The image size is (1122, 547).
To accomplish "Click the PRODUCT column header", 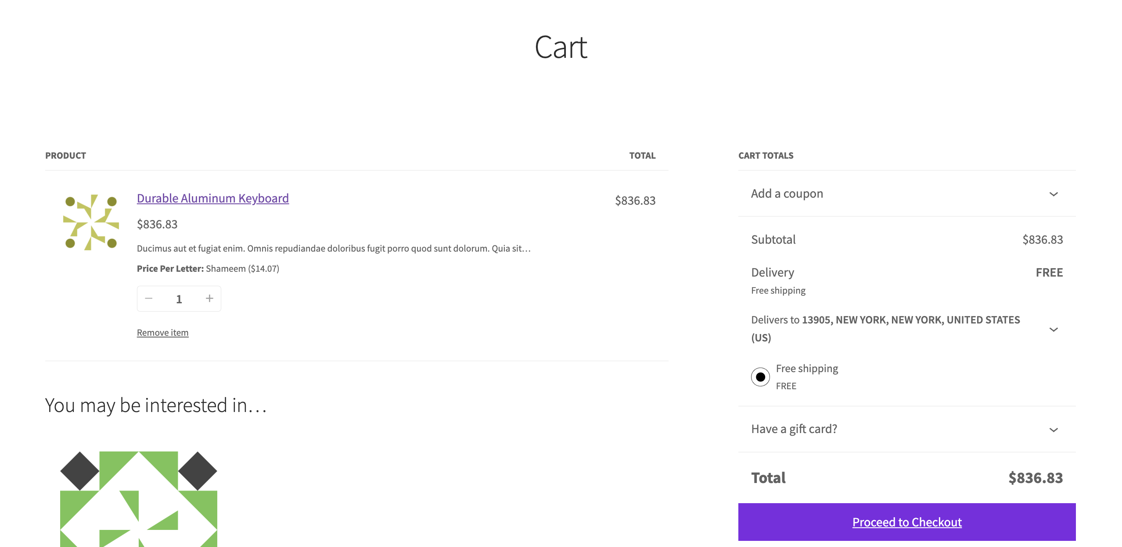I will (x=66, y=156).
